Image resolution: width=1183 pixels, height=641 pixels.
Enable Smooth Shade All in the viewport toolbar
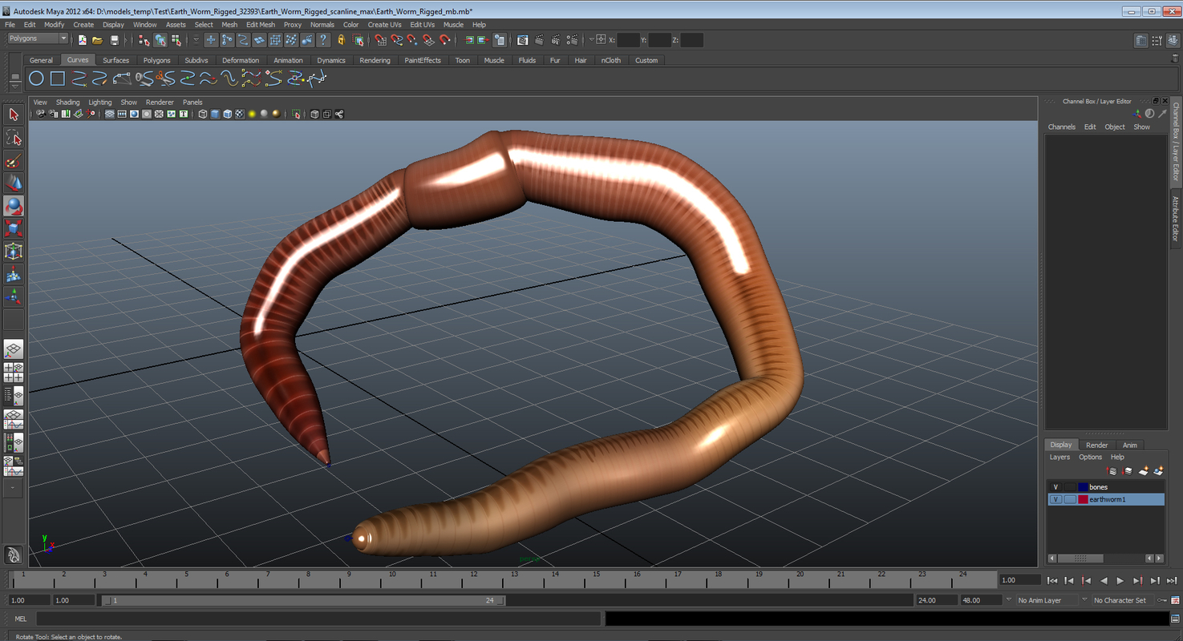216,114
